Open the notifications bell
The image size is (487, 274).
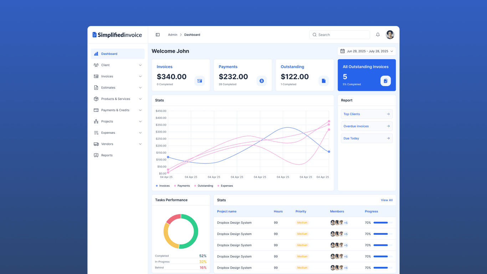(x=378, y=35)
